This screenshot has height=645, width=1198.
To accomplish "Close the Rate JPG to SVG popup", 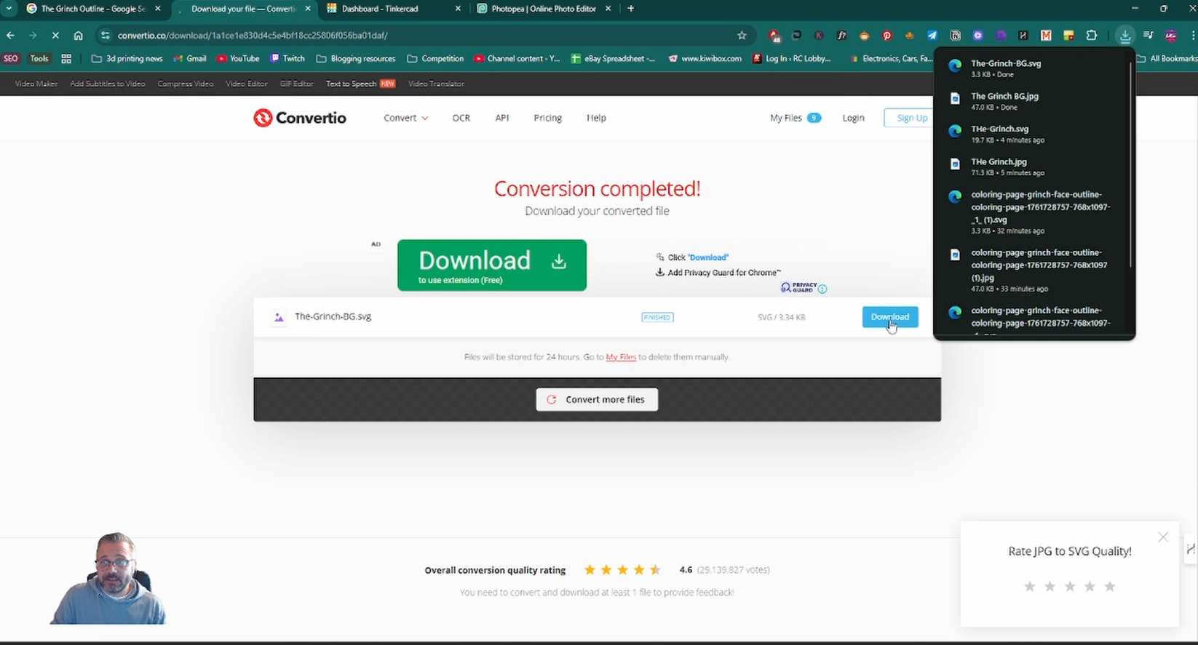I will (1163, 537).
